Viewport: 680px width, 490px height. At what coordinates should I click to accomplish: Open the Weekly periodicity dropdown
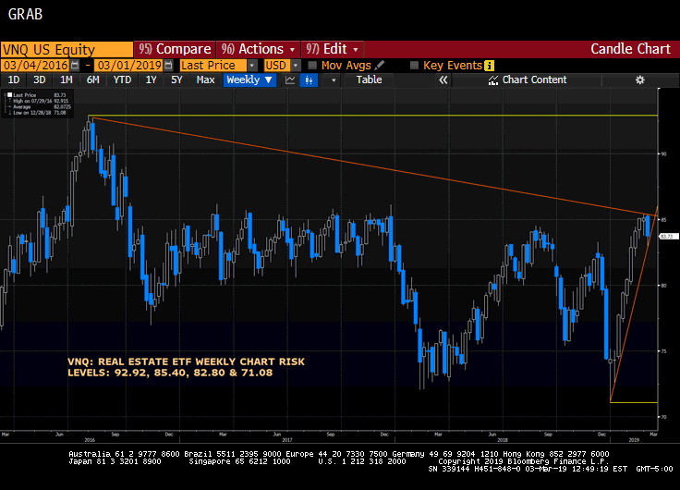pyautogui.click(x=249, y=80)
